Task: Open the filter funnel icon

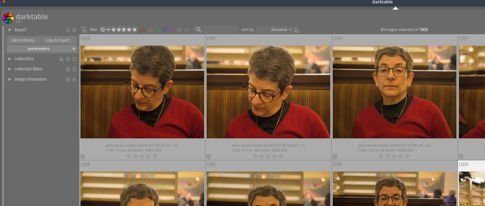Action: pos(84,29)
